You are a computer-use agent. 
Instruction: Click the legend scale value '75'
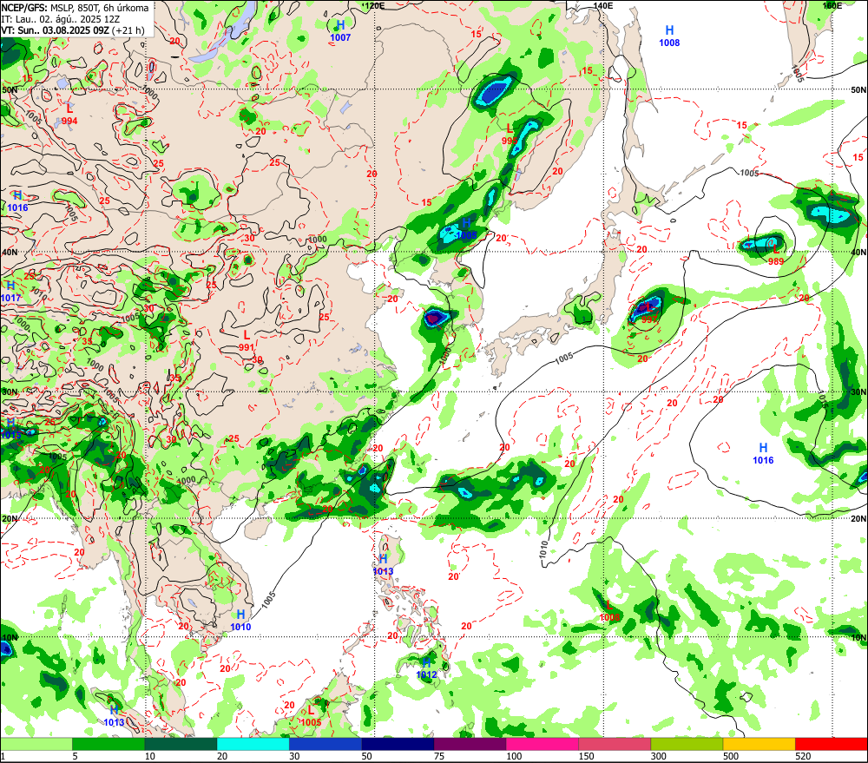439,756
